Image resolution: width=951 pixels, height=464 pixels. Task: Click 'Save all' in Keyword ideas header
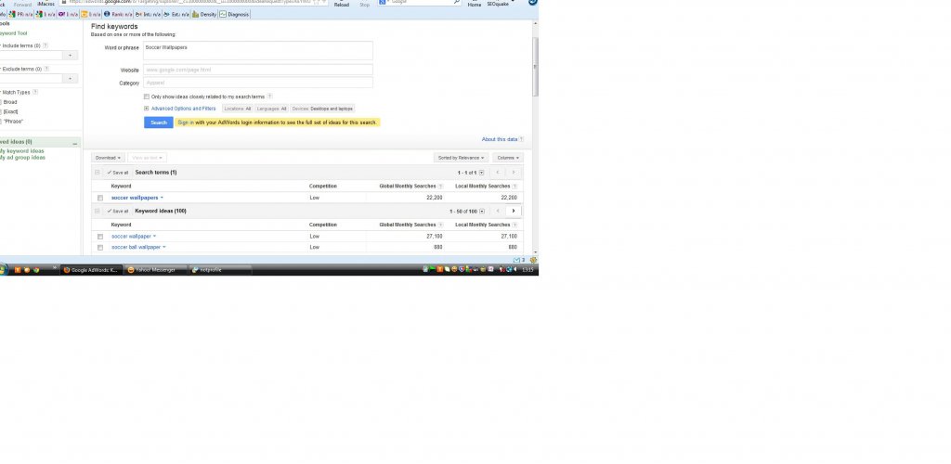118,212
